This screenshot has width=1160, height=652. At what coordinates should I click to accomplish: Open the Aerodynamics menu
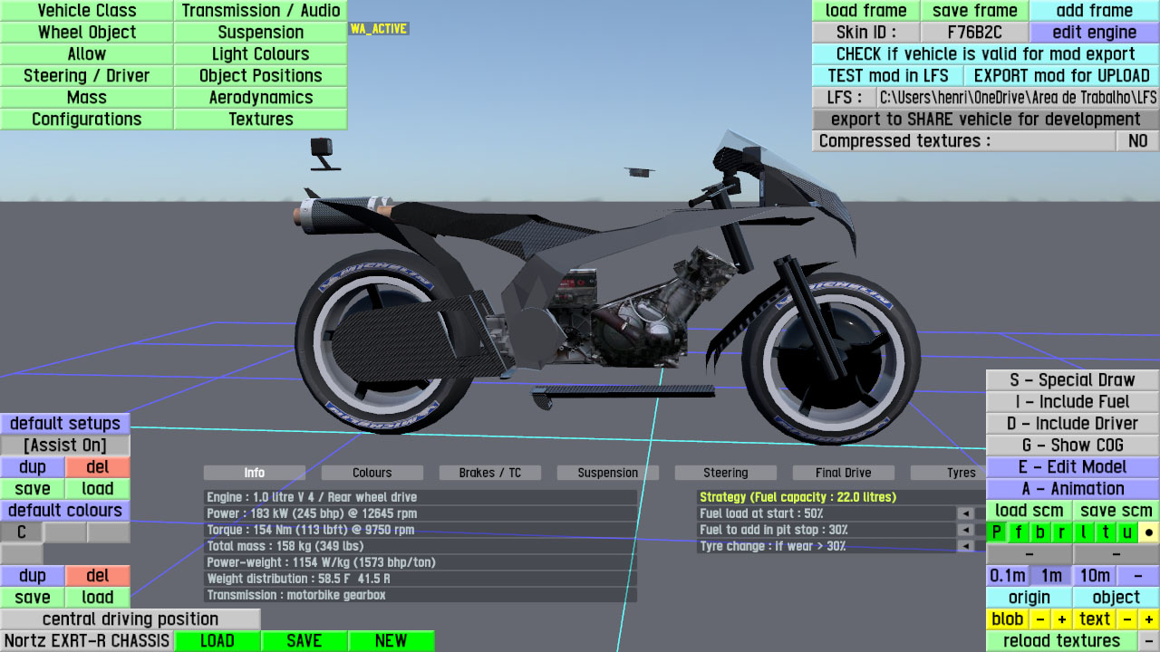tap(261, 98)
